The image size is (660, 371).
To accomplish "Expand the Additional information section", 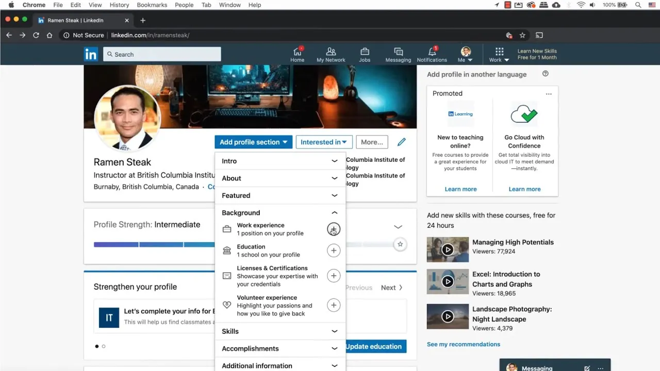I will click(x=280, y=365).
